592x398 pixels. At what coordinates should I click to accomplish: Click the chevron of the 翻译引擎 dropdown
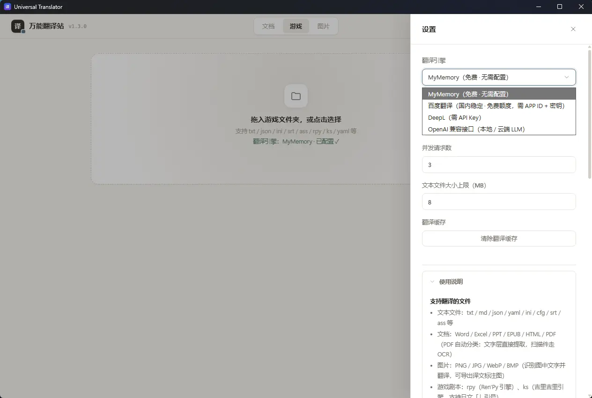[x=567, y=77]
